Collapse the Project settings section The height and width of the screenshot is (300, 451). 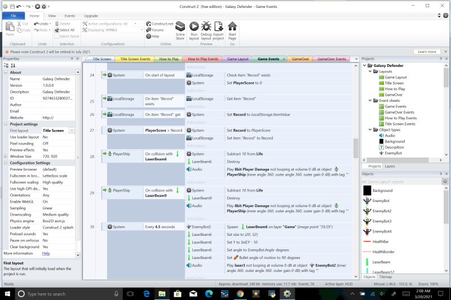coord(6,124)
